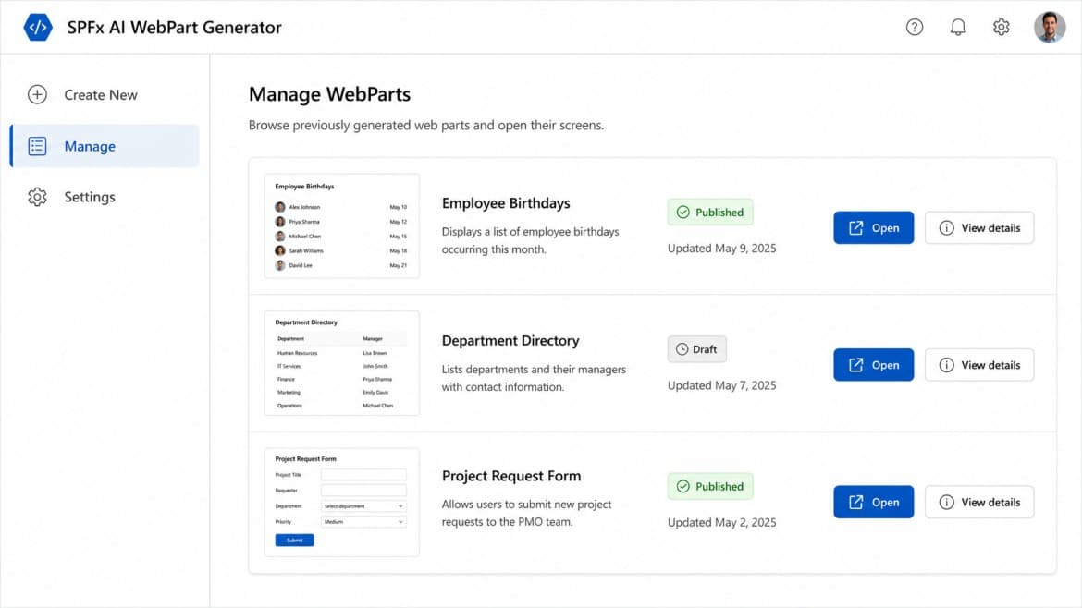Click the Published badge for Employee Birthdays

coord(710,213)
